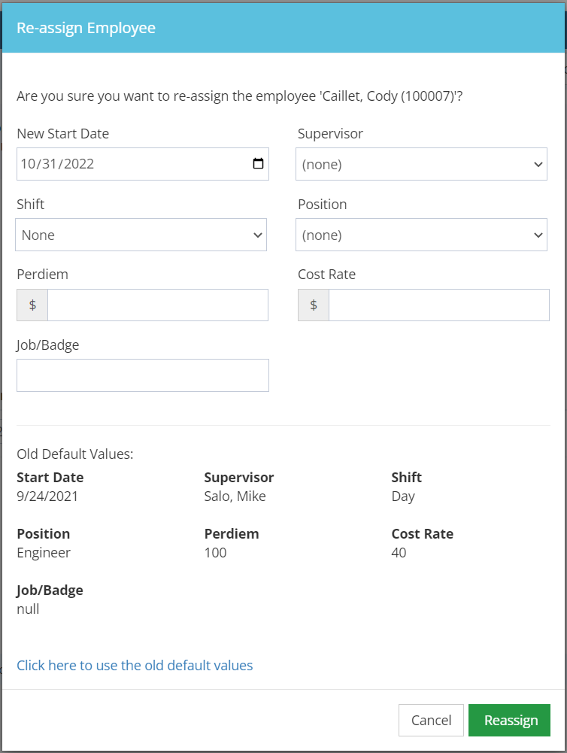This screenshot has height=753, width=567.
Task: Click the old Cost Rate value 40
Action: click(x=399, y=553)
